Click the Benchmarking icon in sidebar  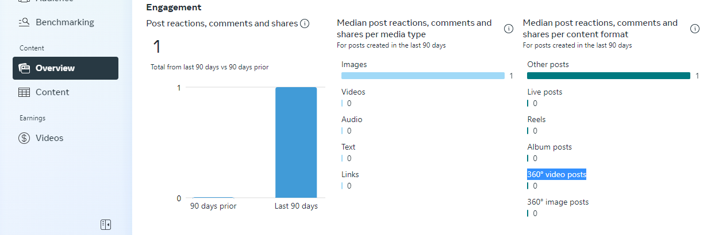coord(24,22)
